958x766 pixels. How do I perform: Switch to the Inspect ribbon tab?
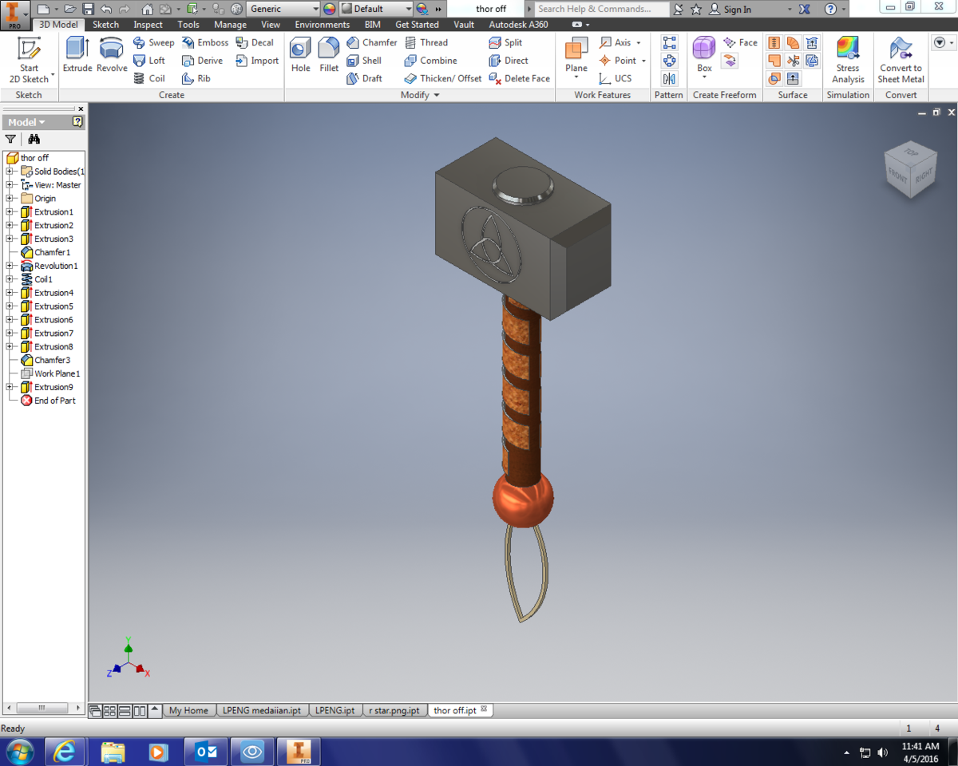click(148, 25)
